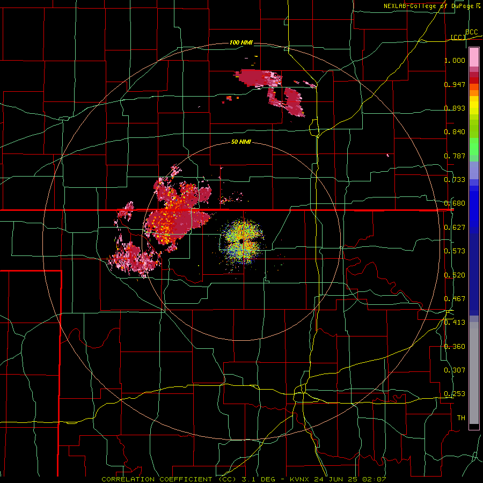Click the 100 NMI range ring label
Image resolution: width=483 pixels, height=483 pixels.
click(241, 42)
